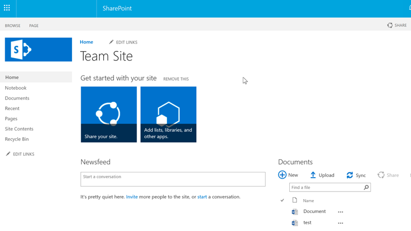Screen dimensions: 411x231
Task: Open Pages in the left navigation
Action: click(11, 119)
